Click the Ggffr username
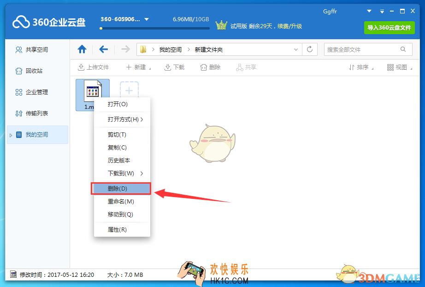The image size is (425, 287). tap(330, 12)
